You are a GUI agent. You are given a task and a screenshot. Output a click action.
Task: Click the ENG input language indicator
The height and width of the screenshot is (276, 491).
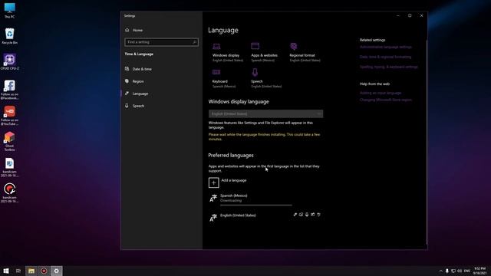coord(467,271)
